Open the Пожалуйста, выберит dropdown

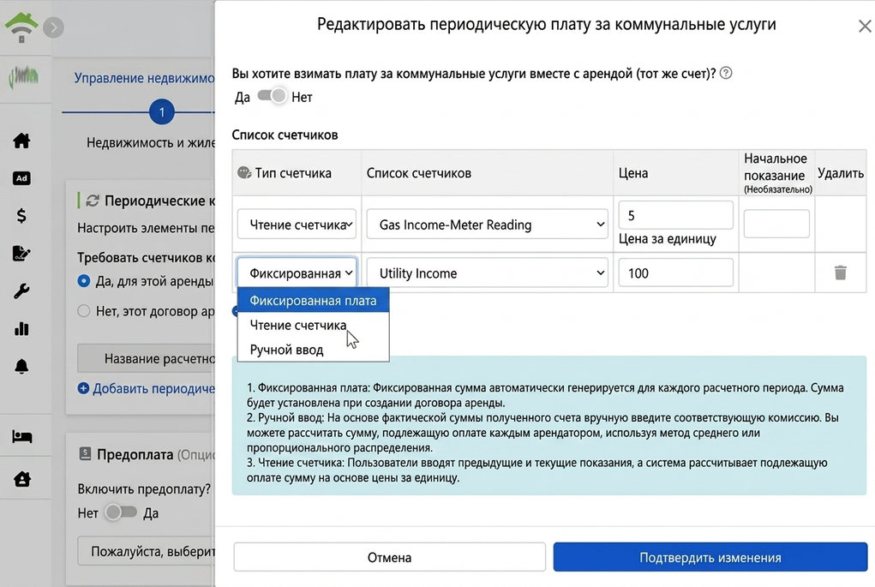click(x=147, y=551)
